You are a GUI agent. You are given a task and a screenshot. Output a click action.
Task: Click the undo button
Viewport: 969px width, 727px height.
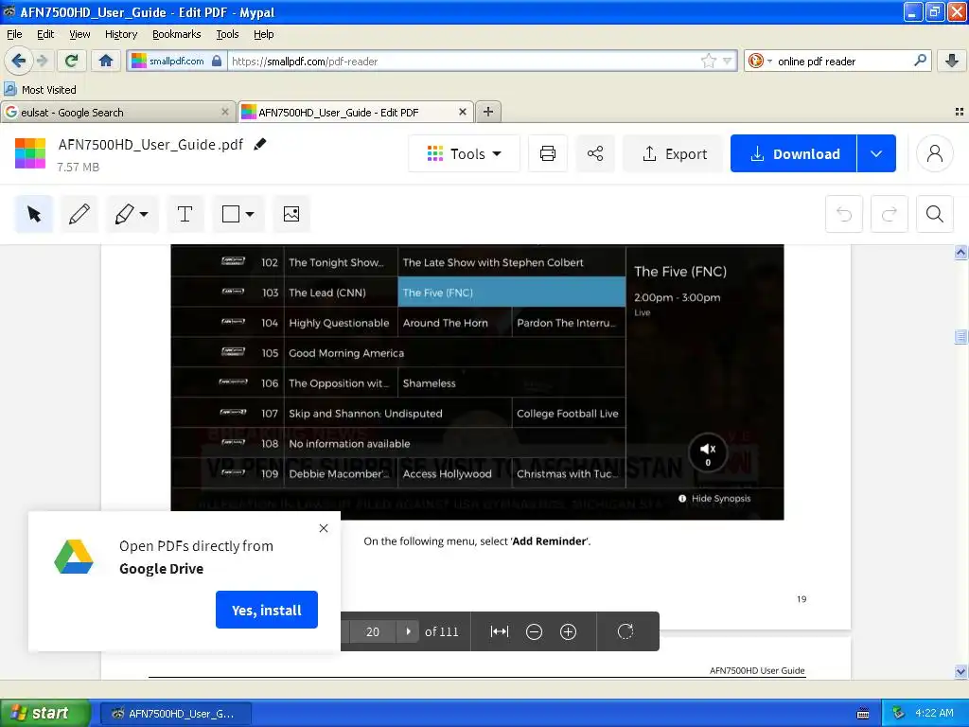[844, 215]
